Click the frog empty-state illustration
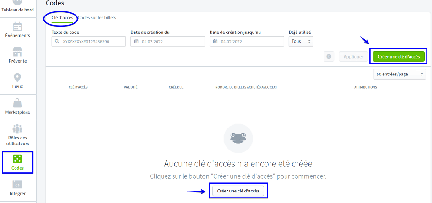This screenshot has width=432, height=203. (x=238, y=138)
